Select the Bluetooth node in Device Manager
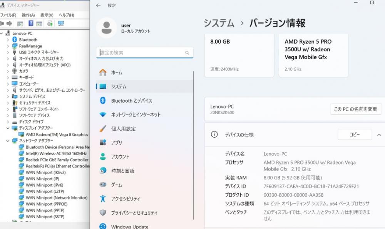The image size is (385, 229). pos(28,40)
